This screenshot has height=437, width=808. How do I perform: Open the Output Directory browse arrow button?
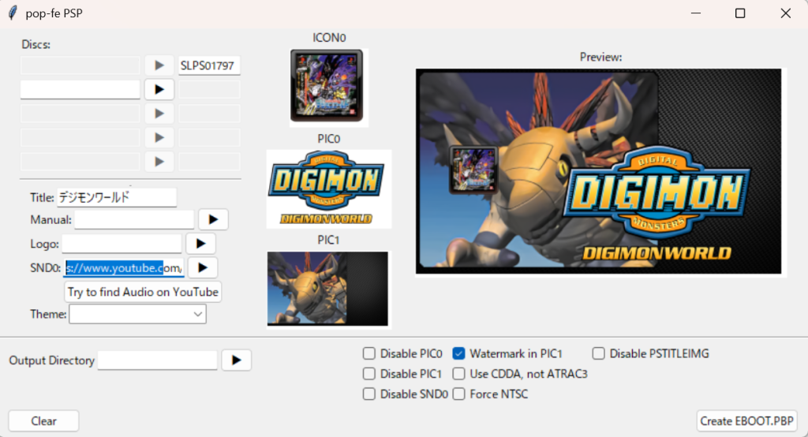coord(236,360)
